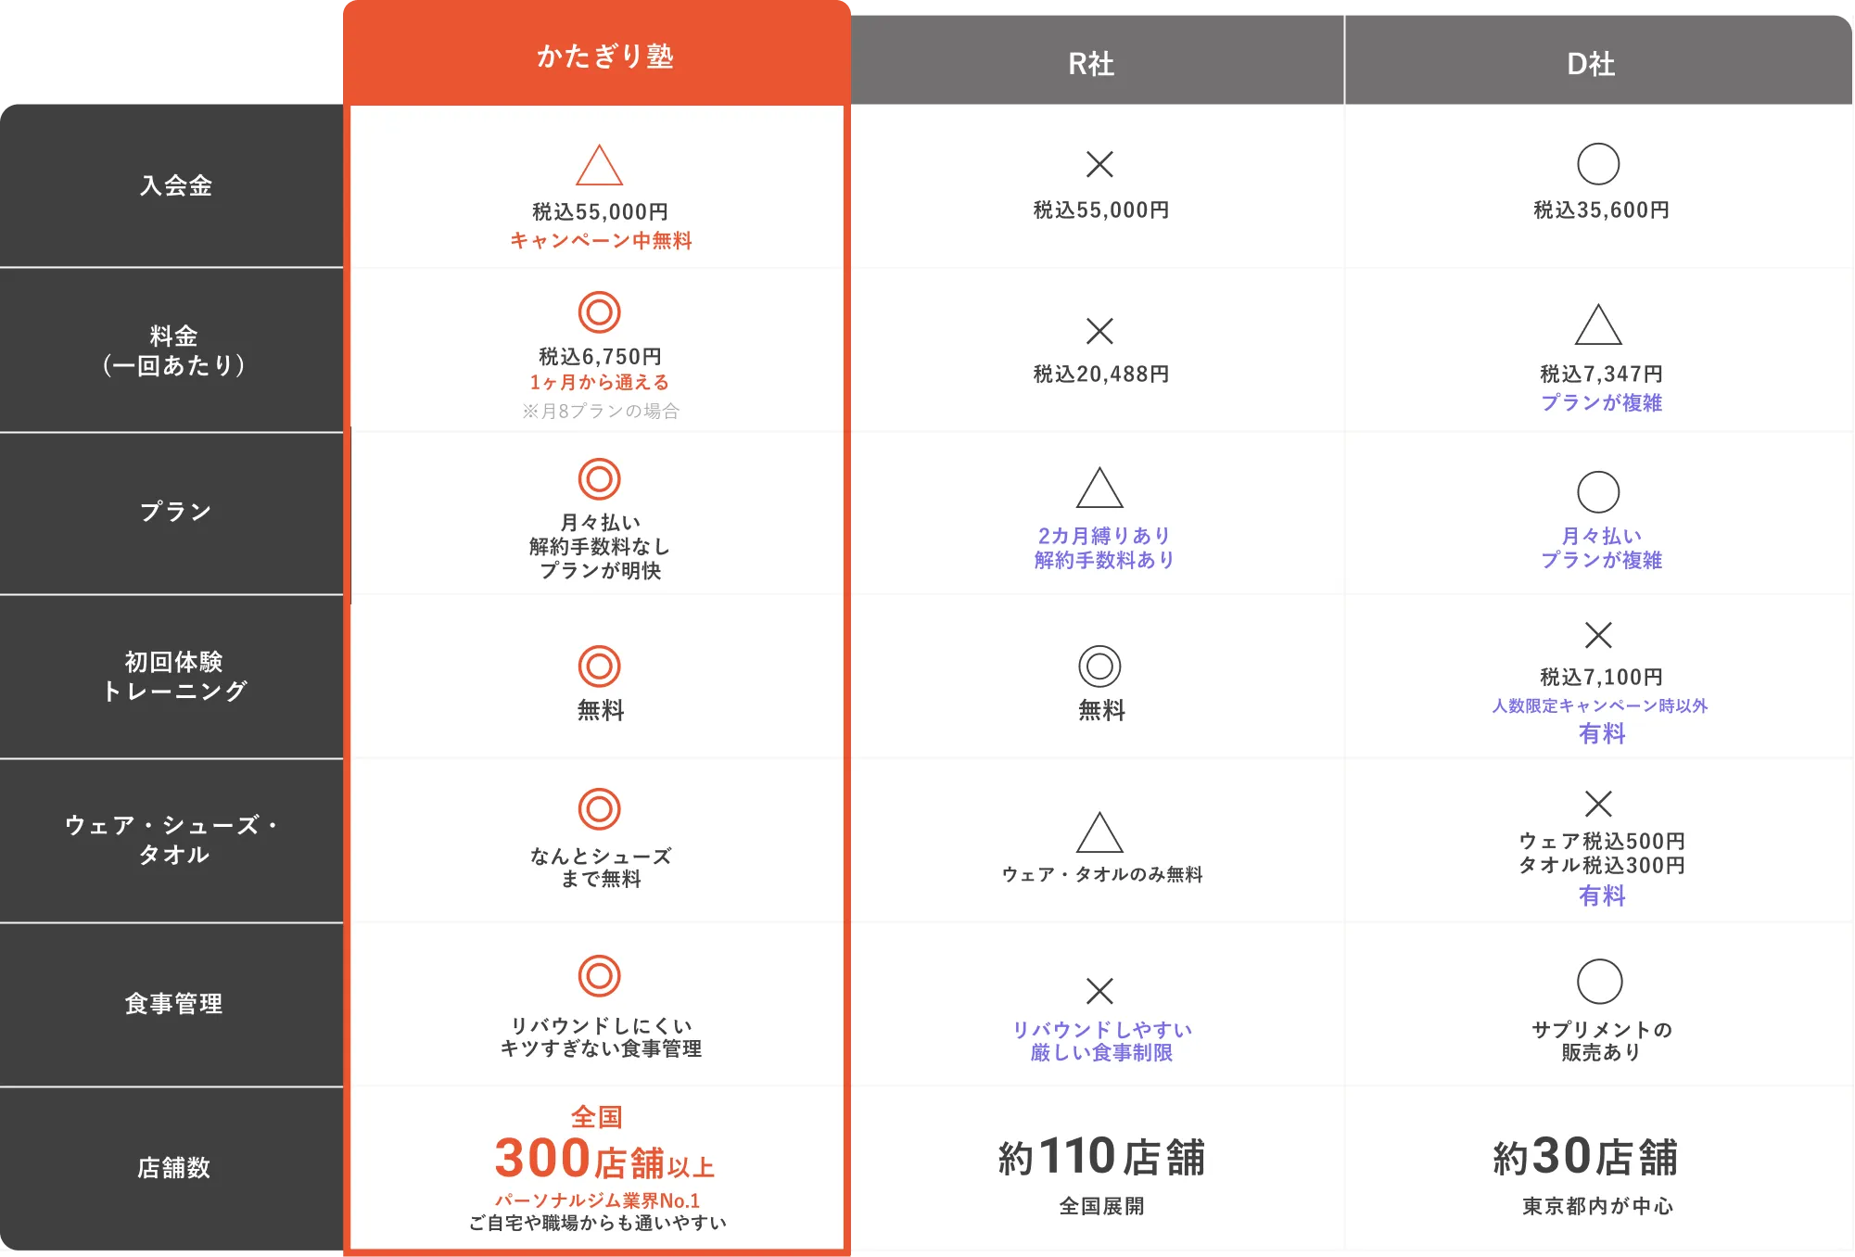Click the circle icon in D社 入会金 cell
This screenshot has width=1855, height=1257.
1598,164
